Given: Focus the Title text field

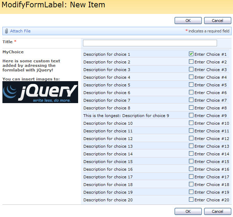Looking at the screenshot, I should tap(150, 43).
